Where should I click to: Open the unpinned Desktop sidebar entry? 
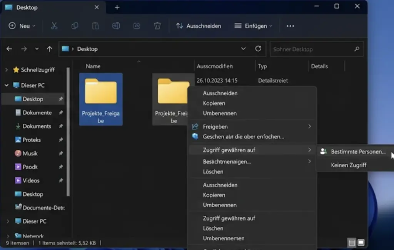(33, 194)
